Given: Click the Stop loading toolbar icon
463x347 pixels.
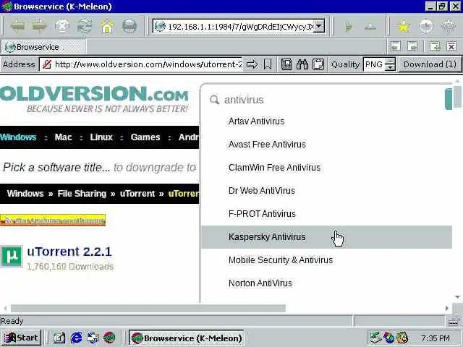Looking at the screenshot, I should point(62,27).
